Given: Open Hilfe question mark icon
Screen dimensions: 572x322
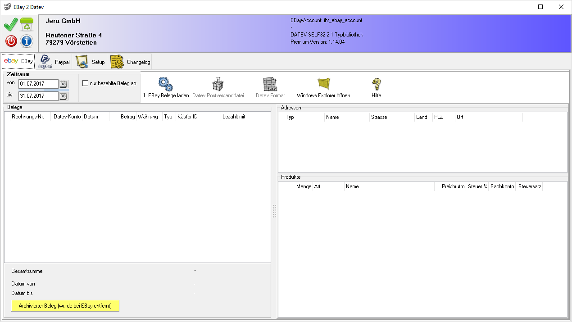Looking at the screenshot, I should (376, 84).
